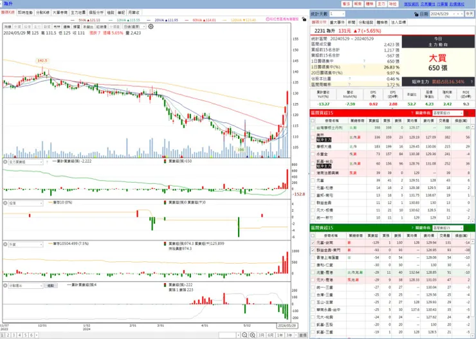Switch to 分點K線 tab
476x339 pixels.
pyautogui.click(x=43, y=12)
